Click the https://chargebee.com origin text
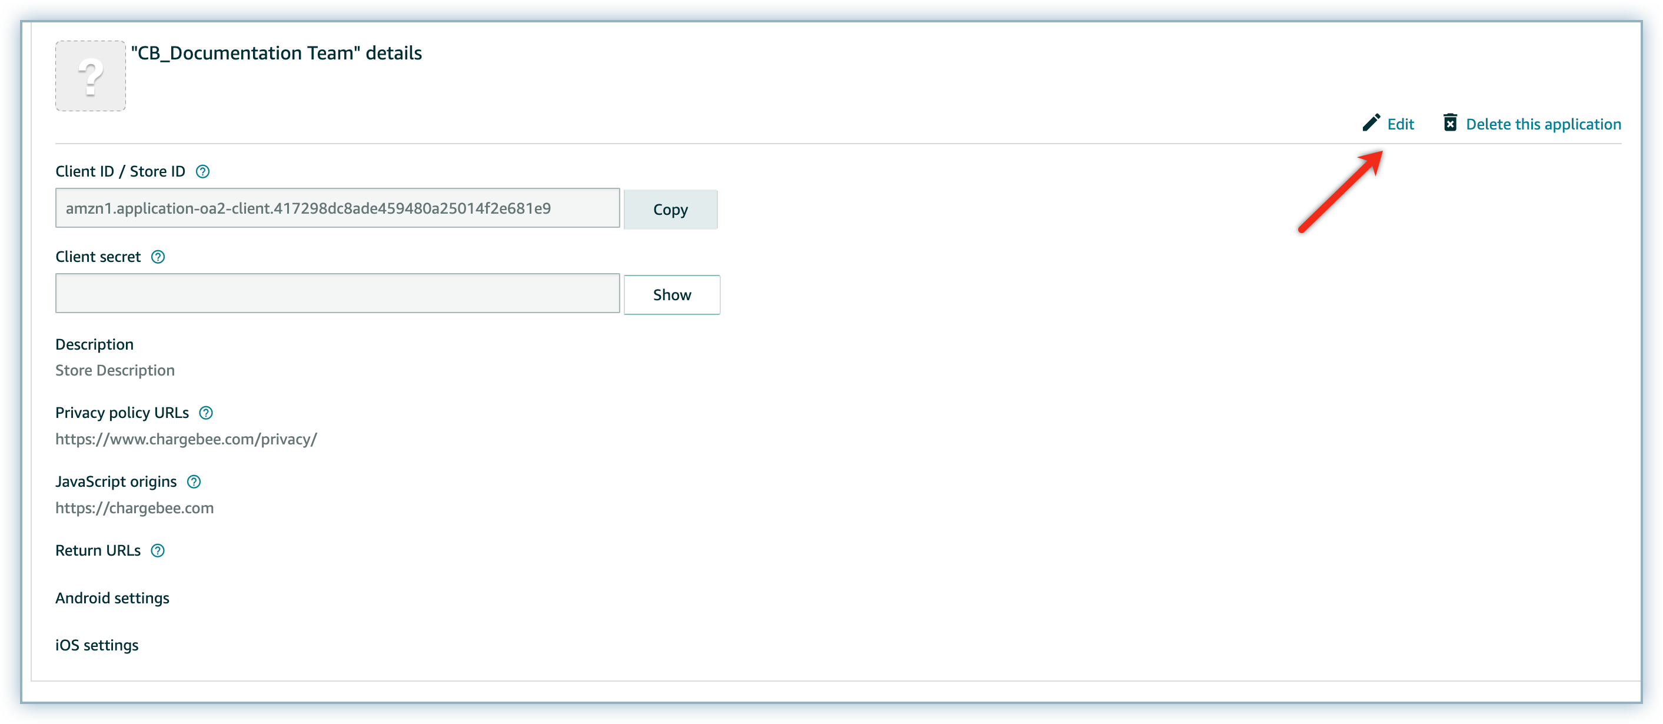This screenshot has width=1663, height=724. [x=134, y=509]
